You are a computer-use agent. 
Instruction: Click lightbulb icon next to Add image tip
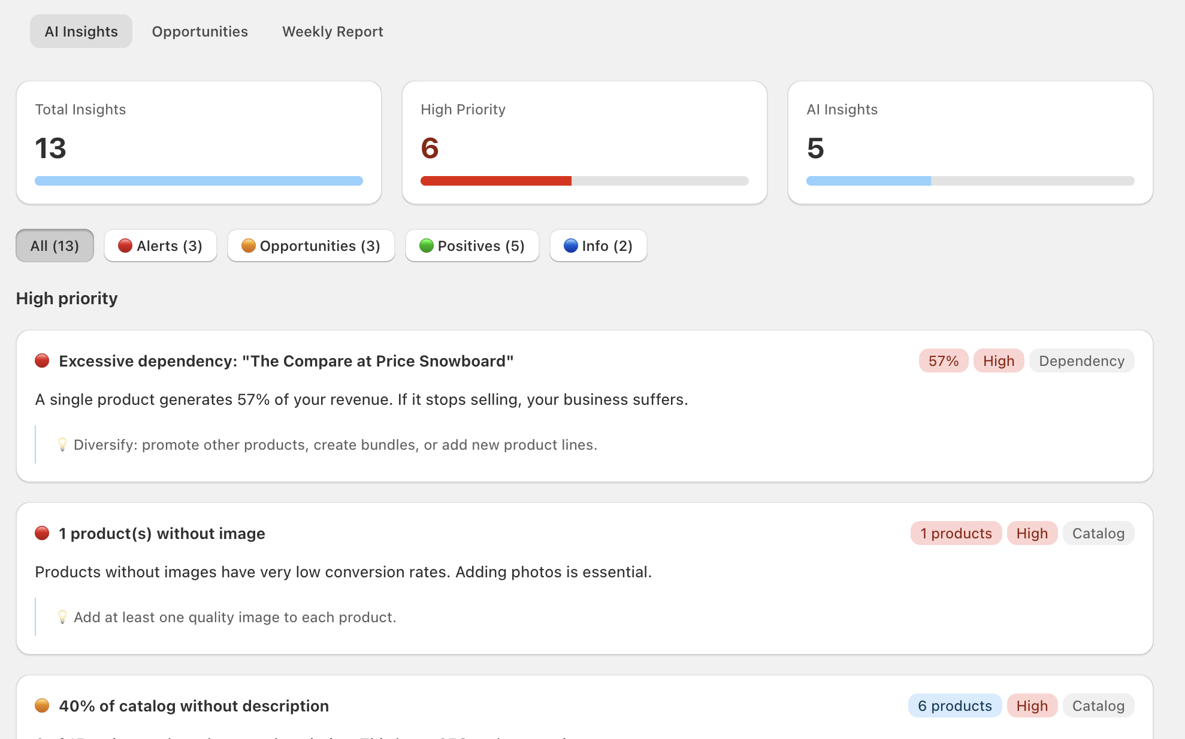pyautogui.click(x=62, y=617)
